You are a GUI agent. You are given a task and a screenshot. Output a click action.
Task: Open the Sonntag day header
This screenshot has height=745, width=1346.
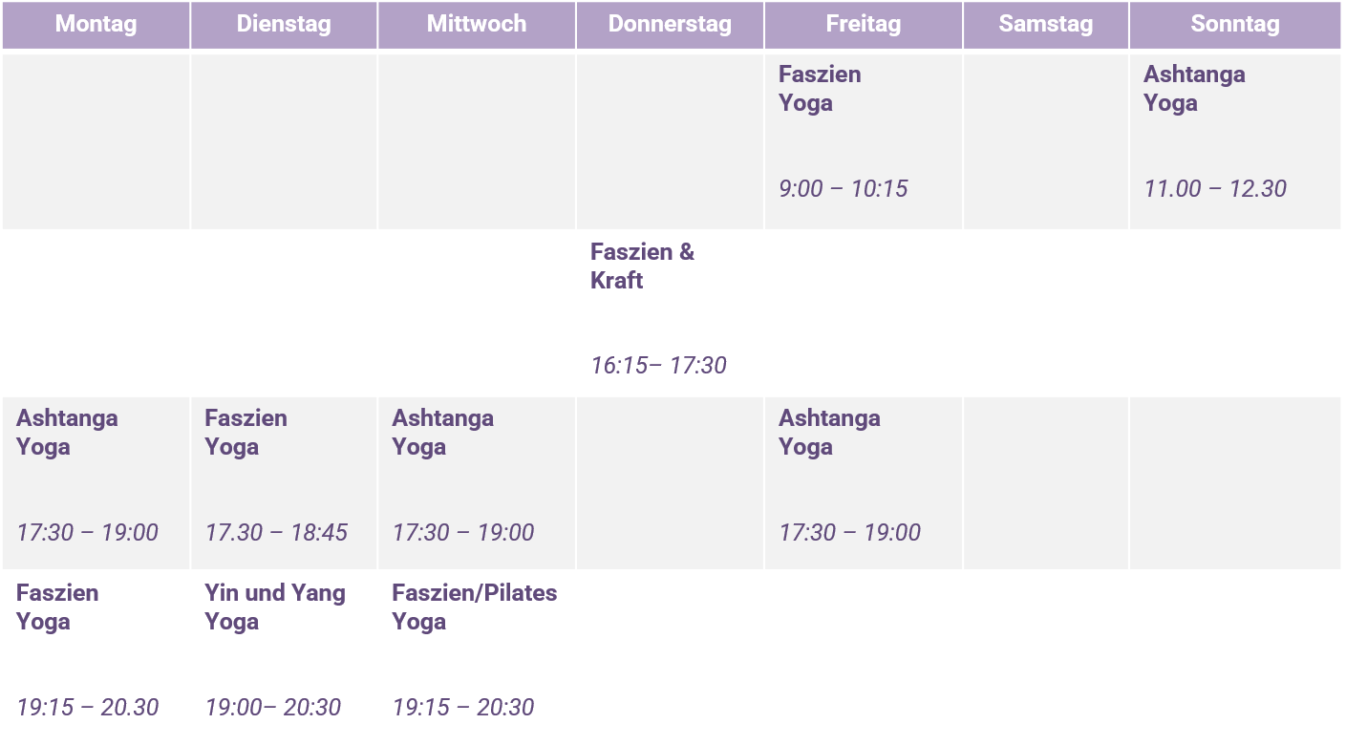(1234, 24)
